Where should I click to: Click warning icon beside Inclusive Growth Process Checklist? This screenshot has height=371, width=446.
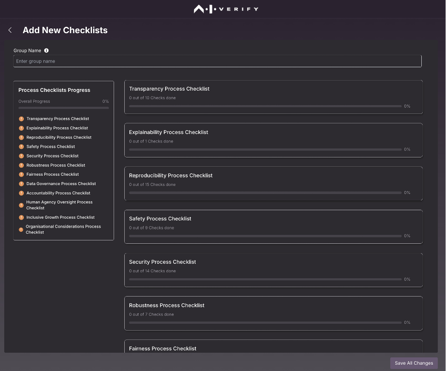[21, 217]
